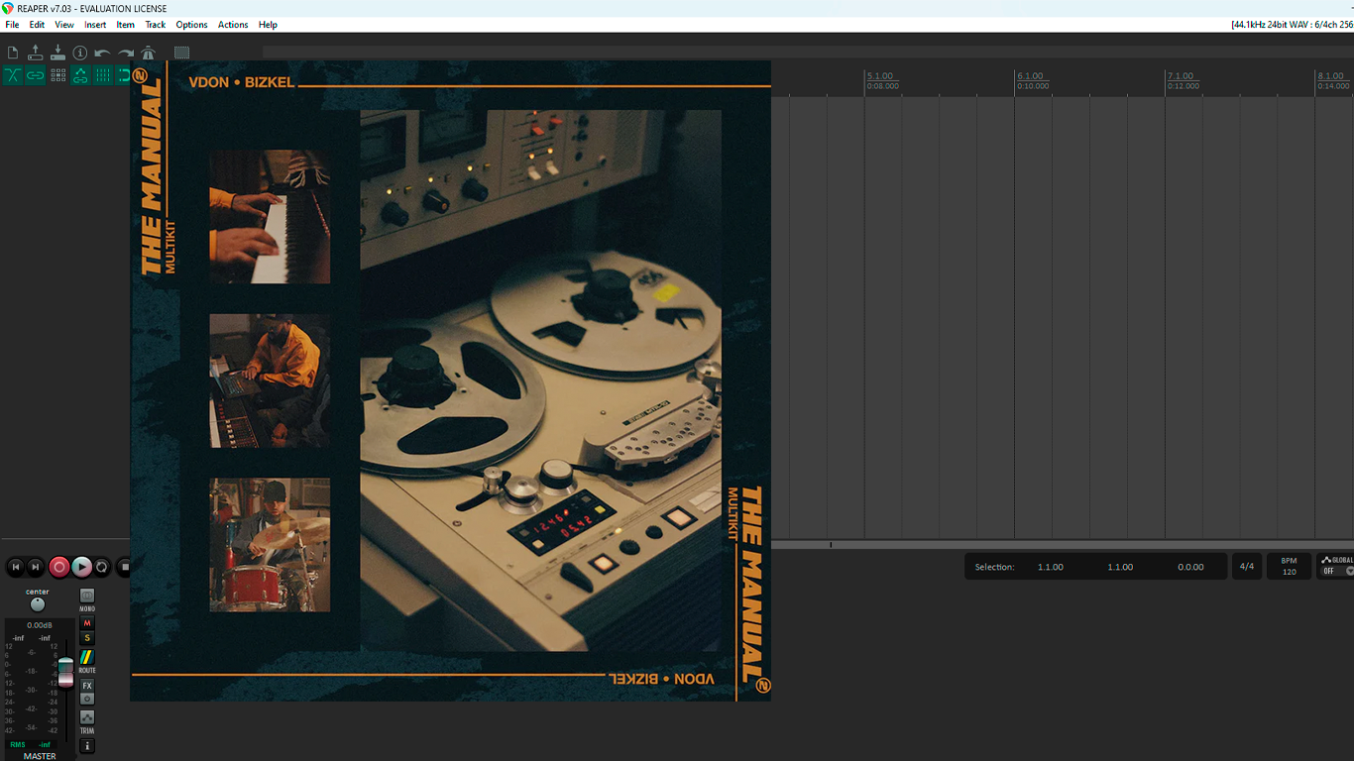Click the BPM 120 tempo field
This screenshot has width=1354, height=761.
click(x=1289, y=567)
